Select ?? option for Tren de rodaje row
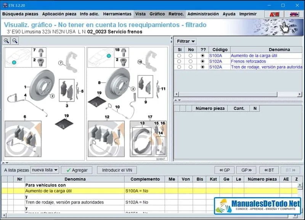The width and height of the screenshot is (305, 220). click(203, 67)
